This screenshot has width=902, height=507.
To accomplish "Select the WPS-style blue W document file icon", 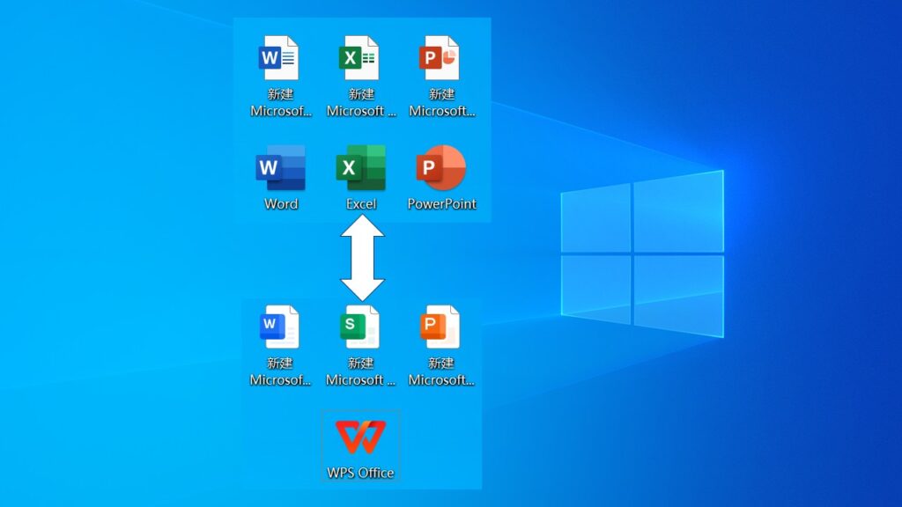I will 279,327.
